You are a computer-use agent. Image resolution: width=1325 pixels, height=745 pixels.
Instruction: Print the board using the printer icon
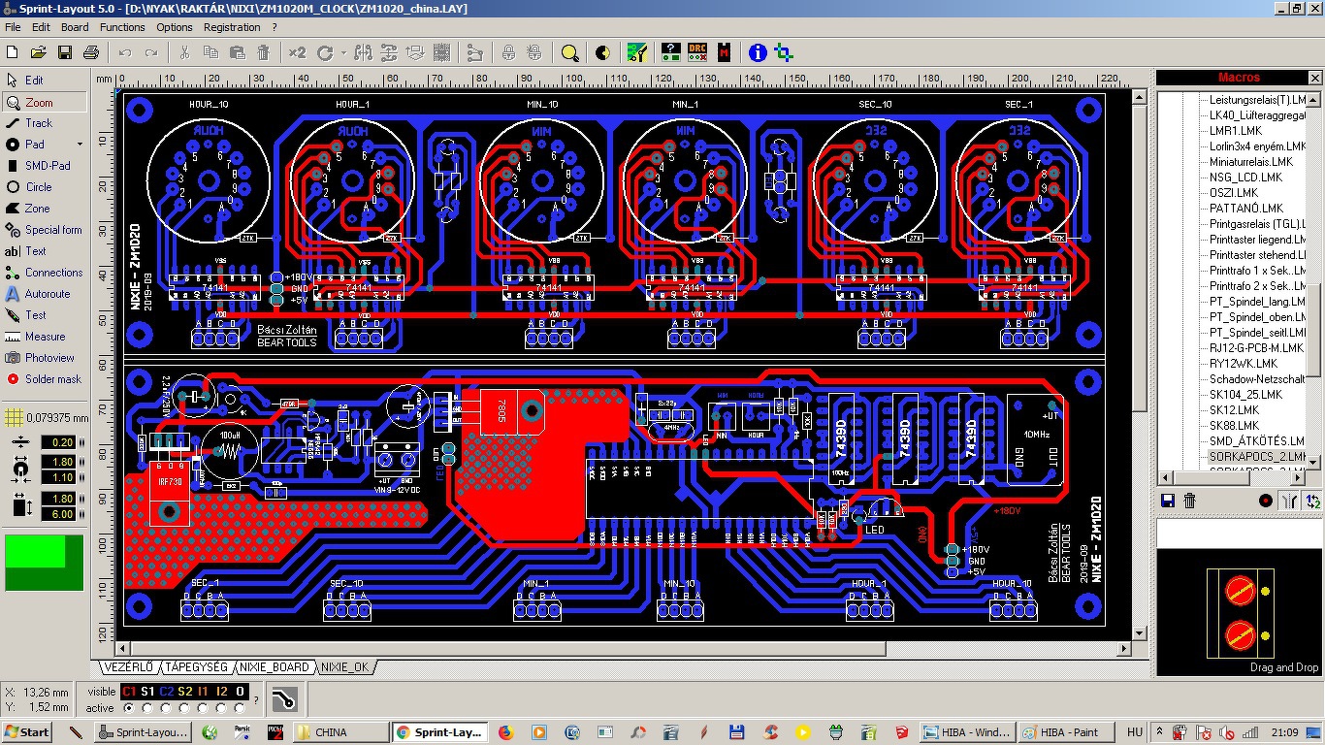91,52
